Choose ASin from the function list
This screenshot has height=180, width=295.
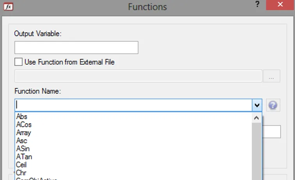click(x=23, y=149)
